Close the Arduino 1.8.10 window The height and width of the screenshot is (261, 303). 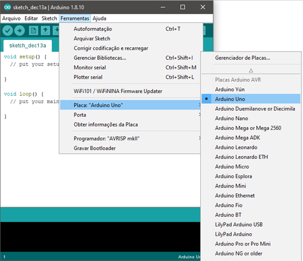click(x=203, y=7)
